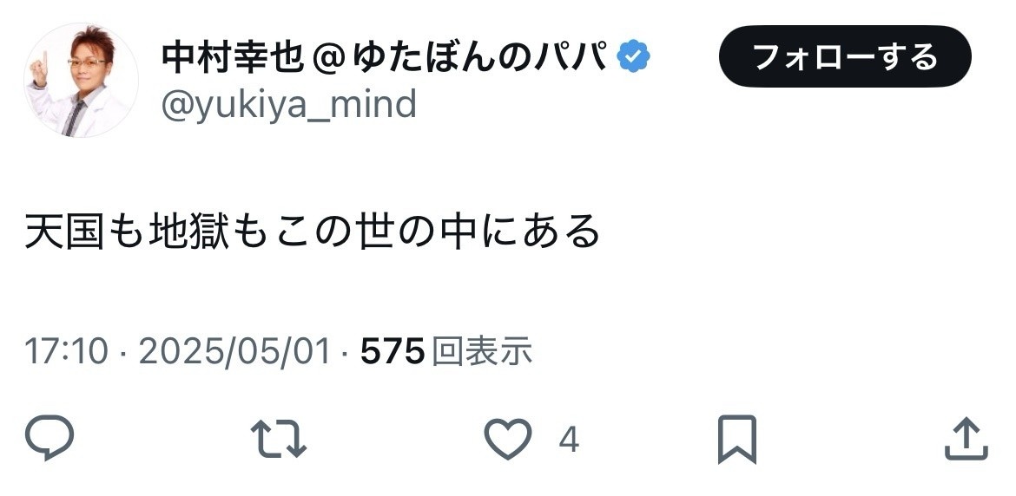Open the 575 view count
The image size is (1016, 496).
click(393, 350)
